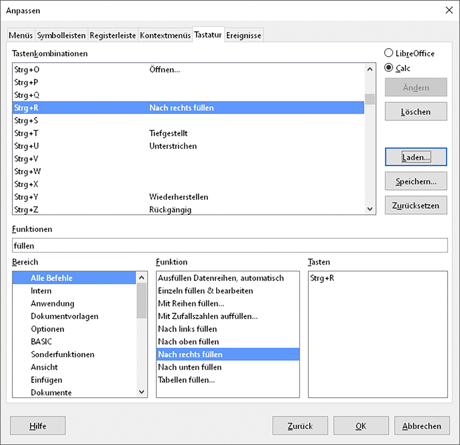Click the Tastenkombinationen scrollbar thumb

tap(370, 99)
